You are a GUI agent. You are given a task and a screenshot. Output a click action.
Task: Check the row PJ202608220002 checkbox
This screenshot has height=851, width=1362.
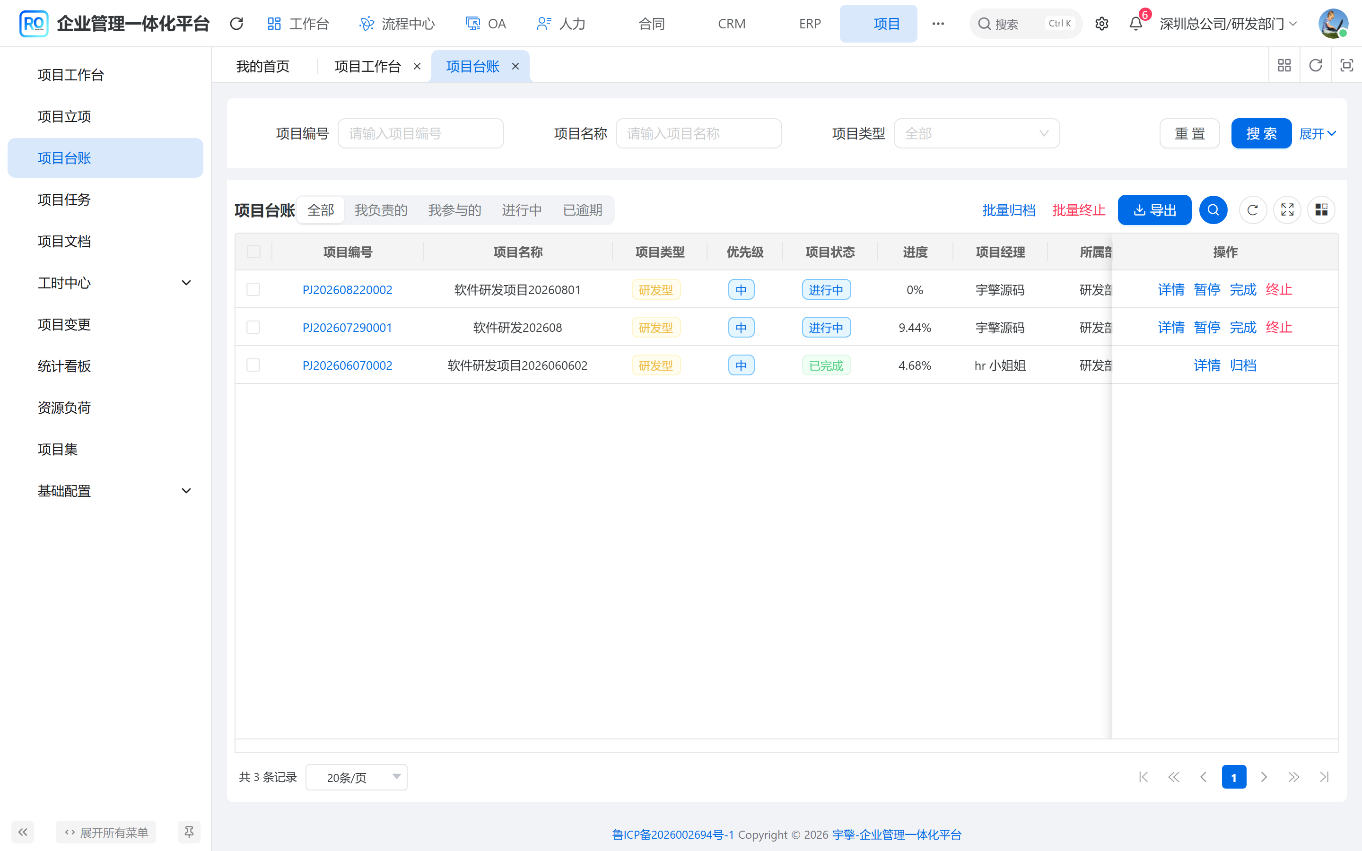coord(253,289)
